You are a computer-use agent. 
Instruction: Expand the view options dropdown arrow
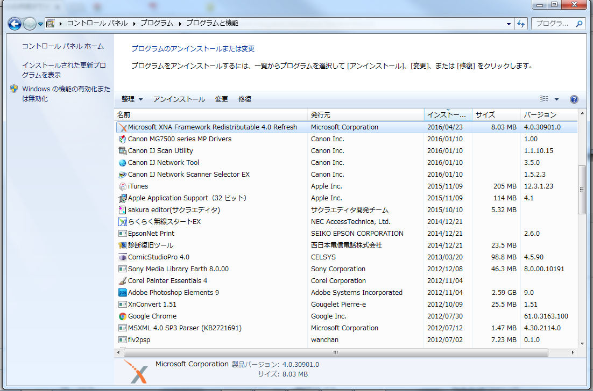[556, 99]
